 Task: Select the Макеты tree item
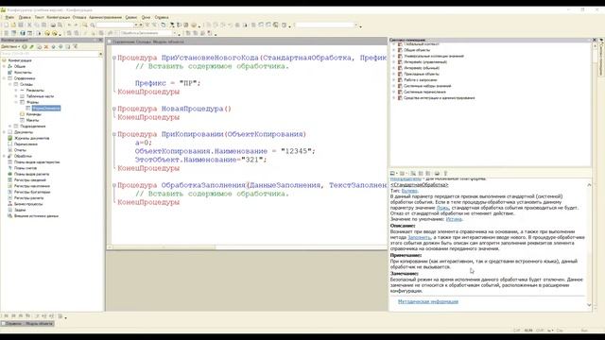32,120
